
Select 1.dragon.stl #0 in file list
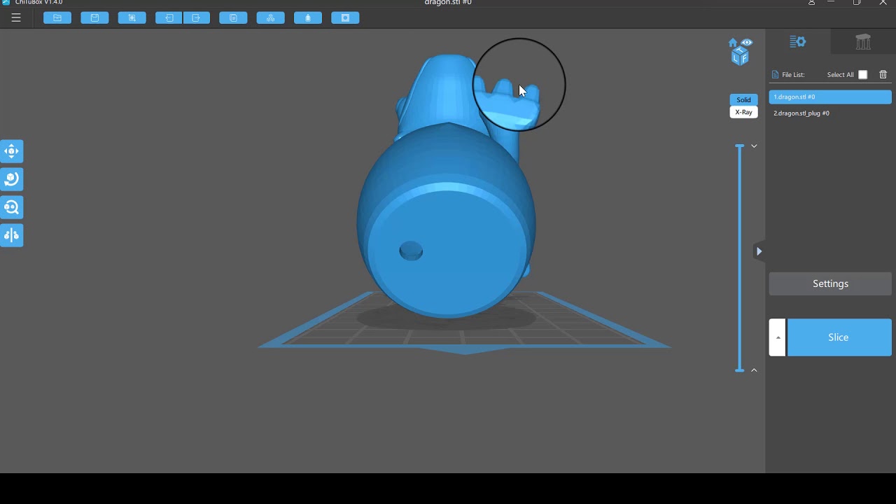pyautogui.click(x=830, y=97)
